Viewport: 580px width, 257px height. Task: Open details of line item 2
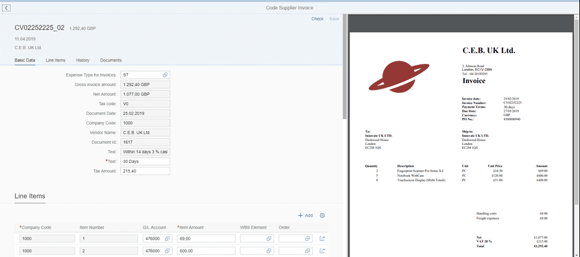click(x=322, y=251)
